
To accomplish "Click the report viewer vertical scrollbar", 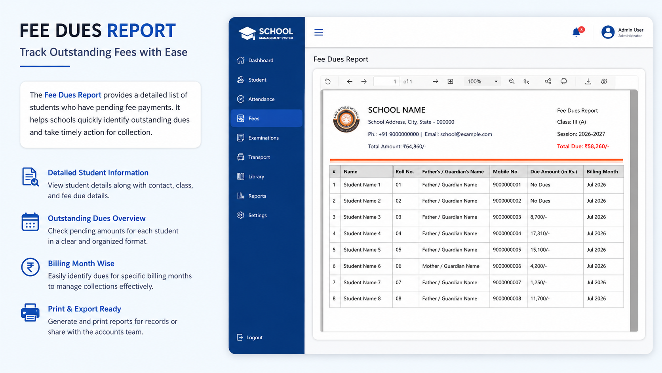I will (634, 210).
